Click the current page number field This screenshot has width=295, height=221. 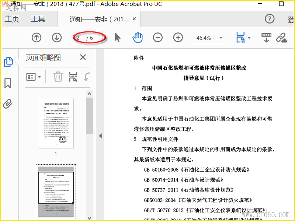(x=79, y=38)
